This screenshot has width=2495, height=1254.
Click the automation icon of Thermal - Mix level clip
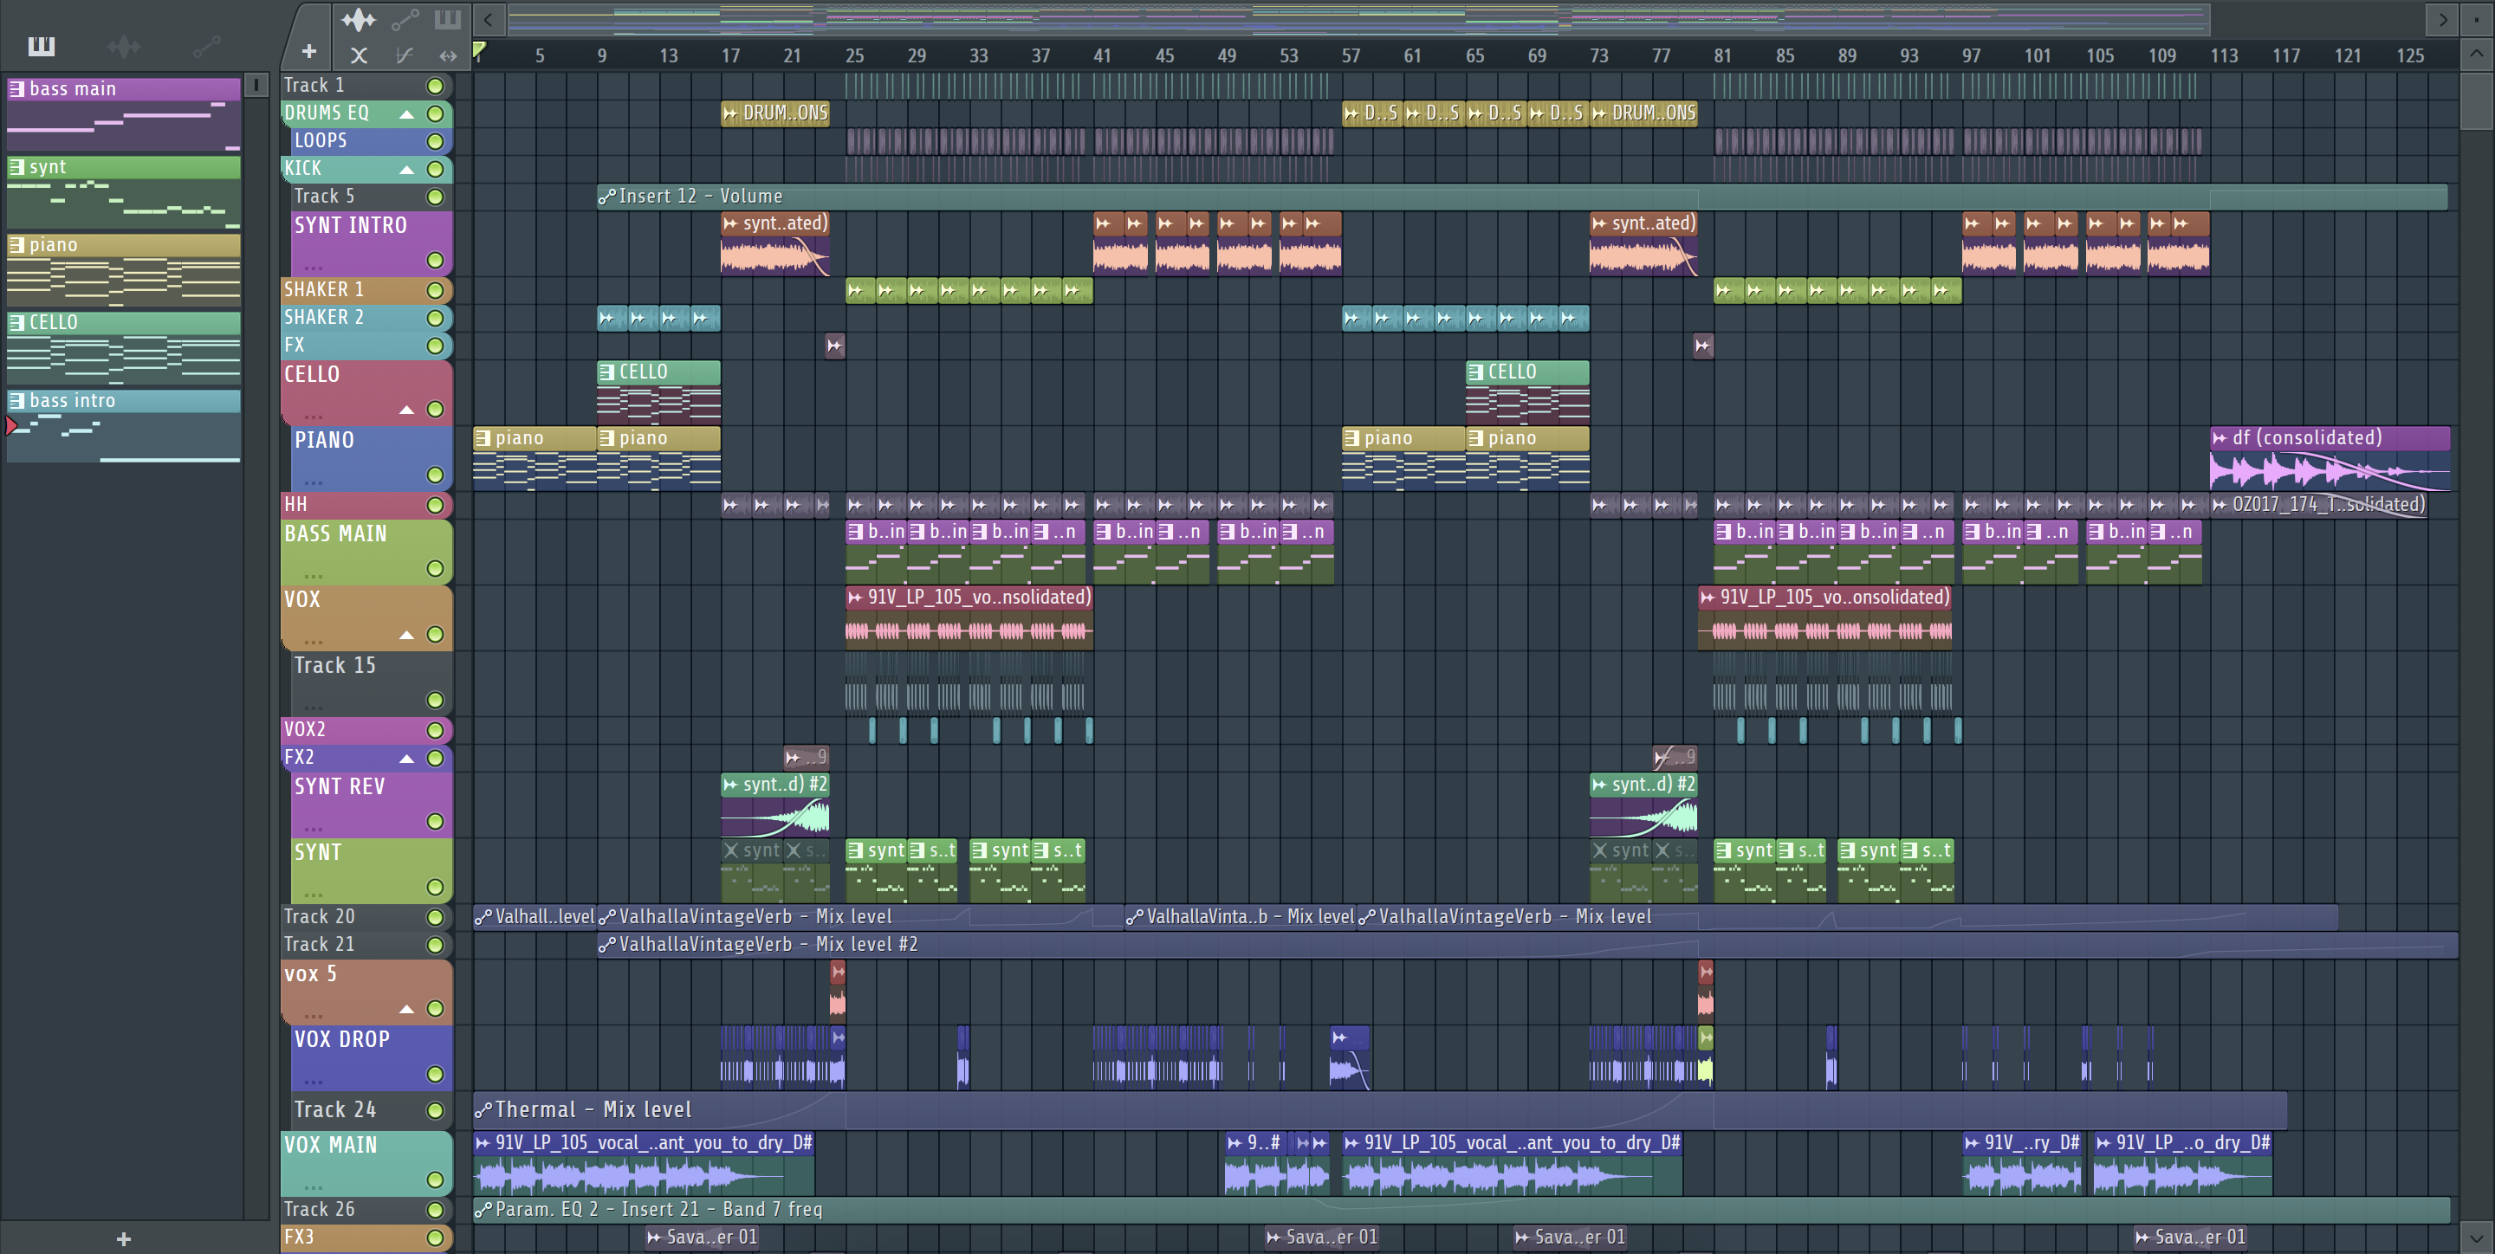coord(483,1109)
